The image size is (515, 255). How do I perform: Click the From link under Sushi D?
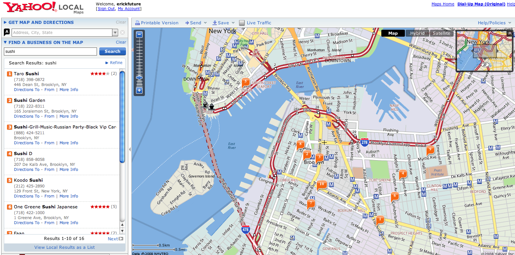(x=49, y=169)
